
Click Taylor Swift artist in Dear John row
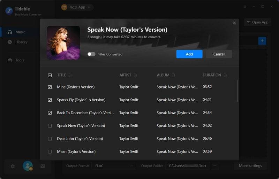point(129,139)
